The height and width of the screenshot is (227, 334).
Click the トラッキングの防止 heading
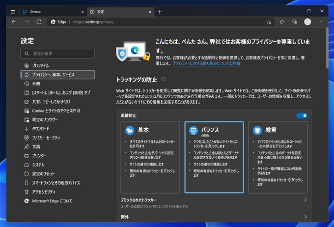[x=137, y=80]
